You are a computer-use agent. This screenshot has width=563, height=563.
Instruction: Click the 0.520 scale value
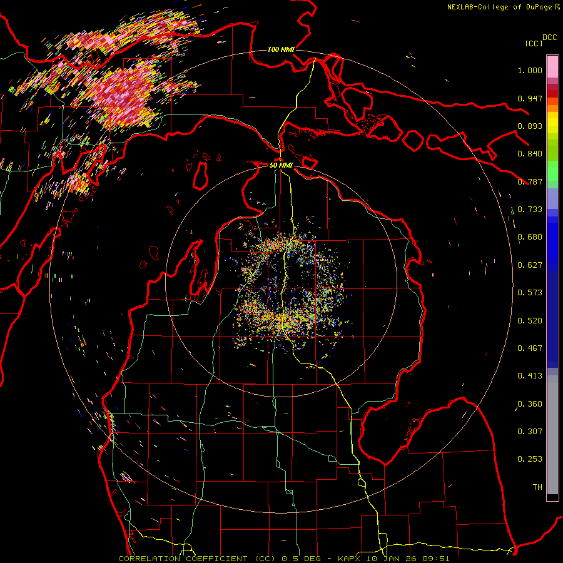coord(530,321)
